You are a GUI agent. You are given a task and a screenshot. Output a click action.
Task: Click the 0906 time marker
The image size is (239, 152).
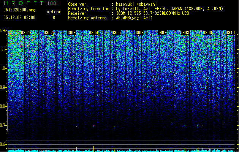(x=139, y=33)
